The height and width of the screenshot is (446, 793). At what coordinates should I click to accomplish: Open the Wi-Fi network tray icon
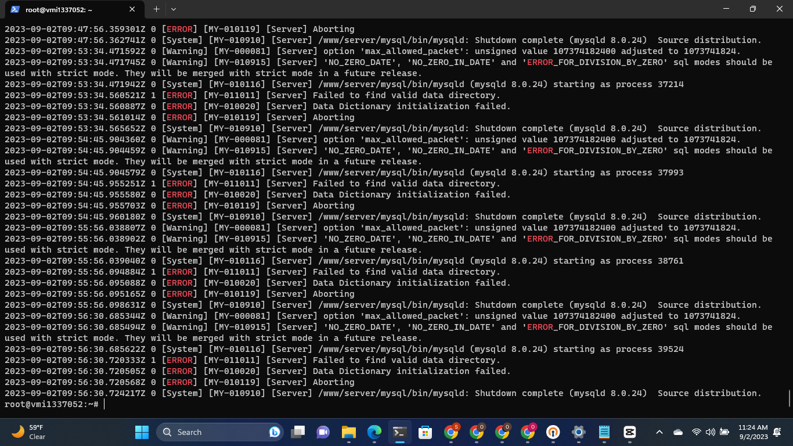[x=697, y=432]
